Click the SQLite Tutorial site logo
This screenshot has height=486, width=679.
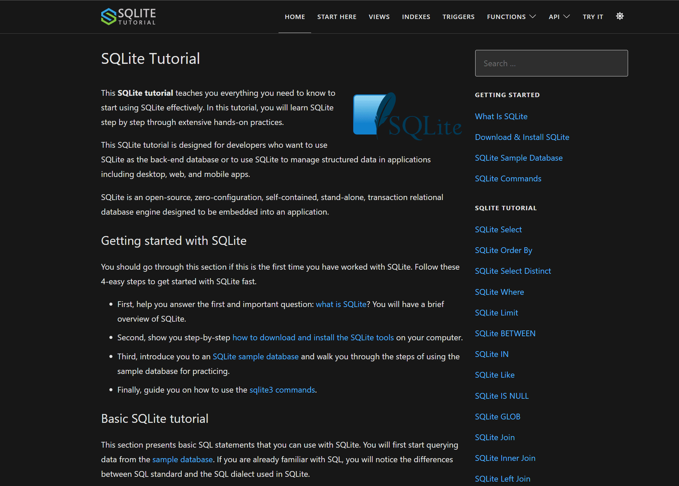click(128, 16)
